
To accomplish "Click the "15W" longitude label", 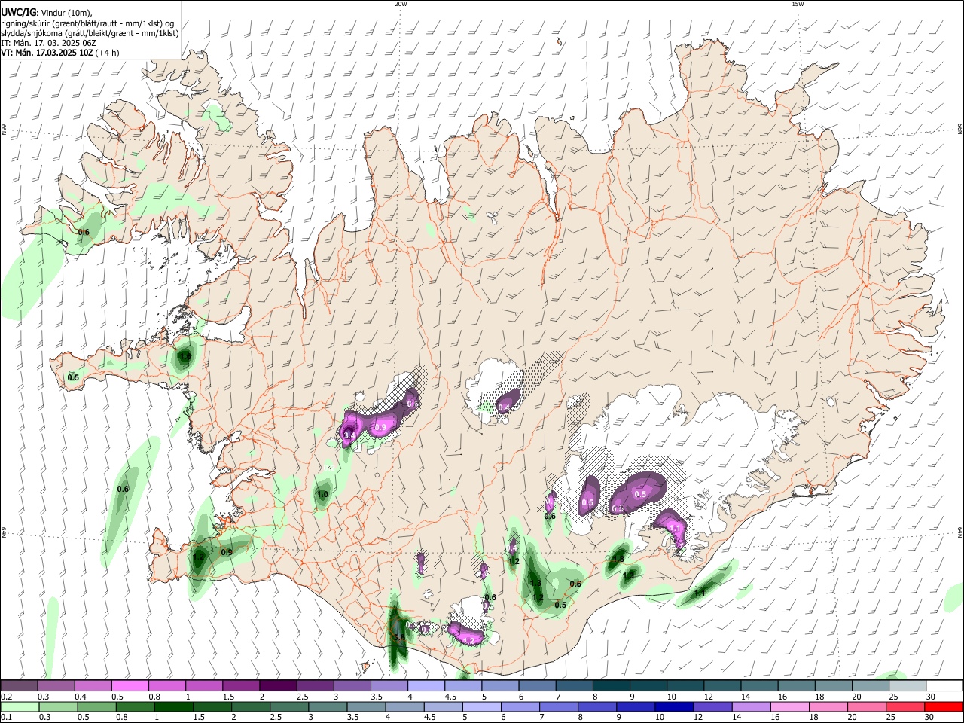I will tap(797, 4).
